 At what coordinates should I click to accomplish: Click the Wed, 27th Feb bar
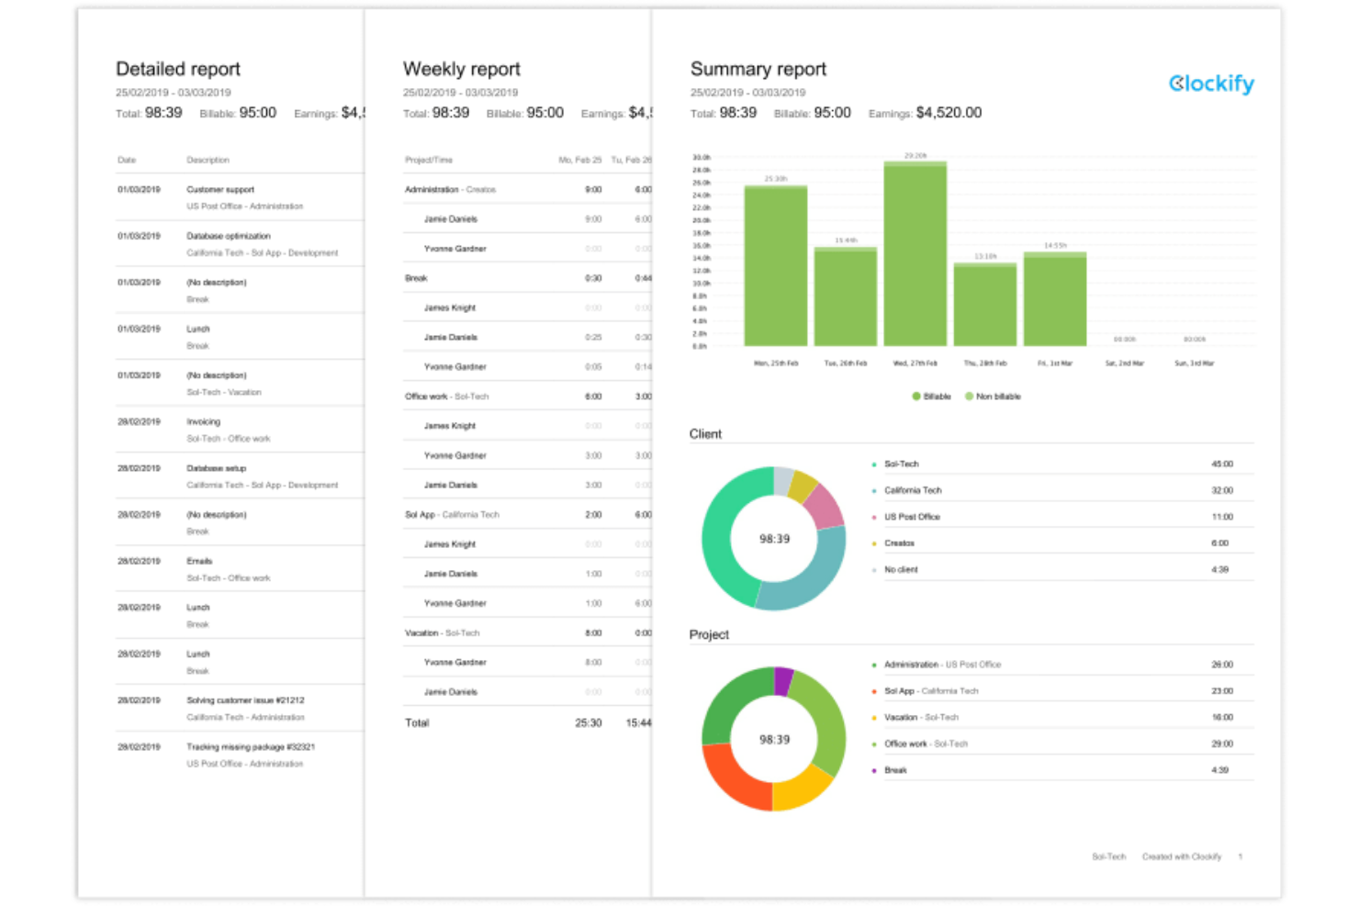tap(914, 257)
